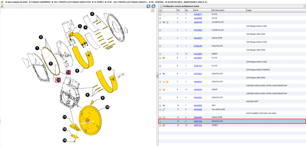Open part number link 84438280
Image resolution: width=306 pixels, height=146 pixels.
(x=198, y=18)
